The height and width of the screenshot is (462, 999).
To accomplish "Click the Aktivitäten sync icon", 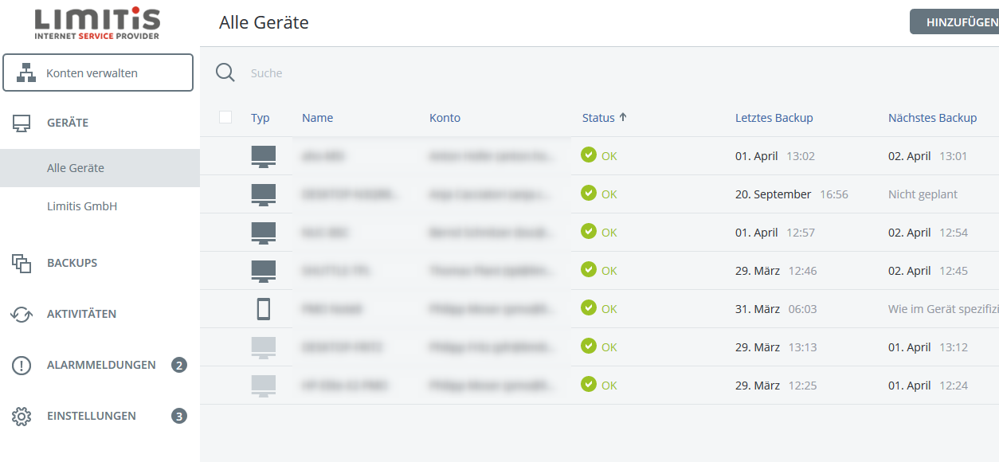I will pos(22,315).
